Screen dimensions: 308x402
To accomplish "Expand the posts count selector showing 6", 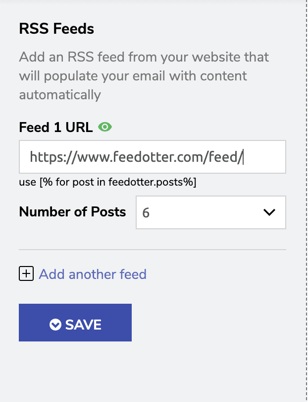I will pos(210,212).
